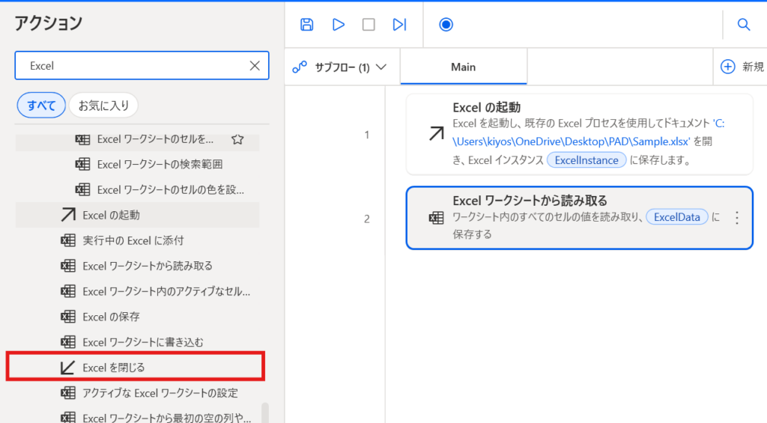Click the ExcelData variable chip
The image size is (767, 423).
pyautogui.click(x=677, y=217)
